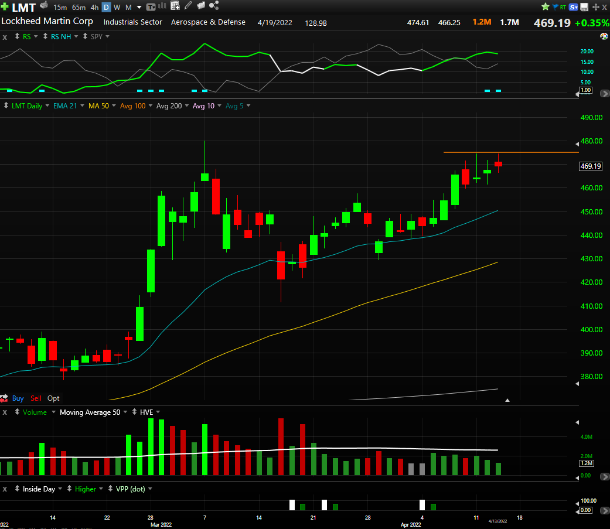Image resolution: width=610 pixels, height=529 pixels.
Task: Click the reorder arrows beside LMT Daily
Action: point(6,105)
